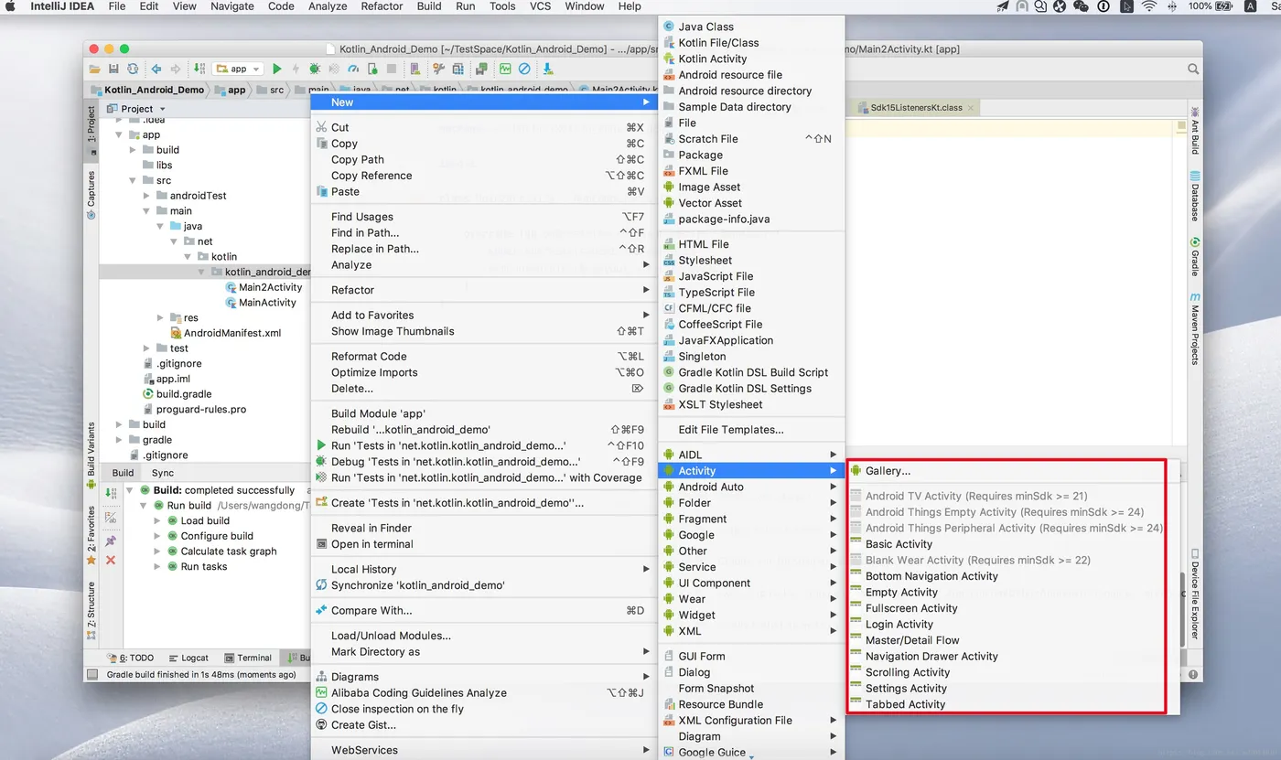Open the Device File Explorer side panel
This screenshot has height=760, width=1281.
(x=1195, y=595)
